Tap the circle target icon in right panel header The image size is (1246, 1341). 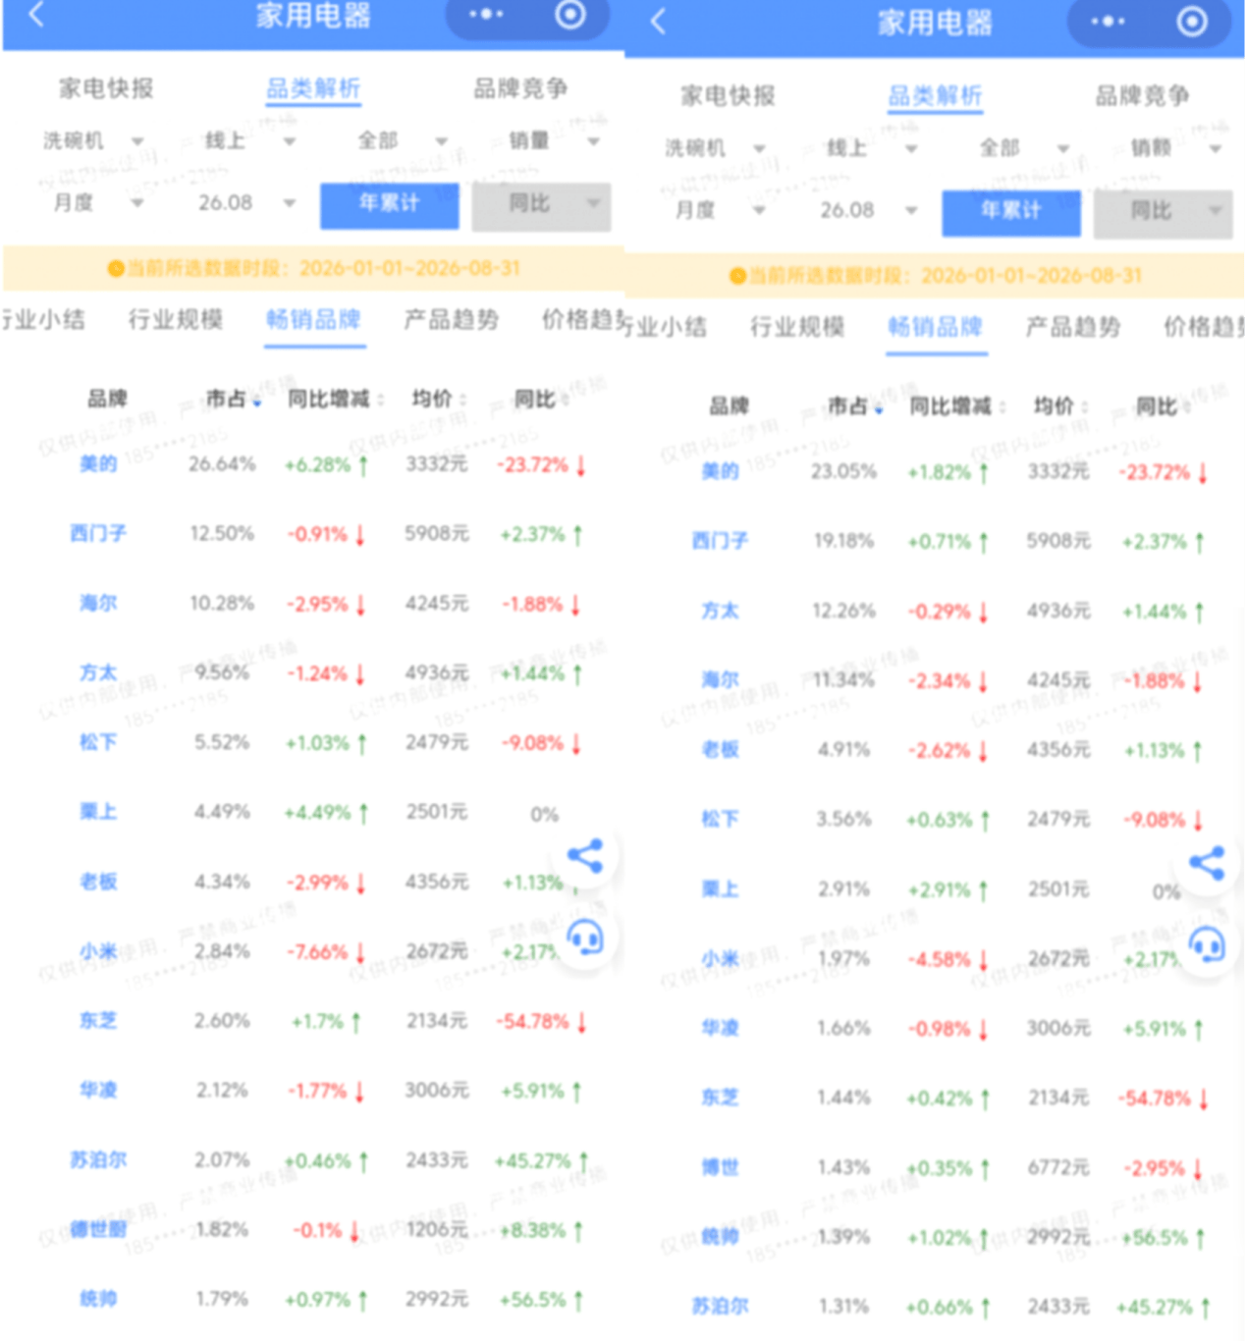click(x=1192, y=22)
